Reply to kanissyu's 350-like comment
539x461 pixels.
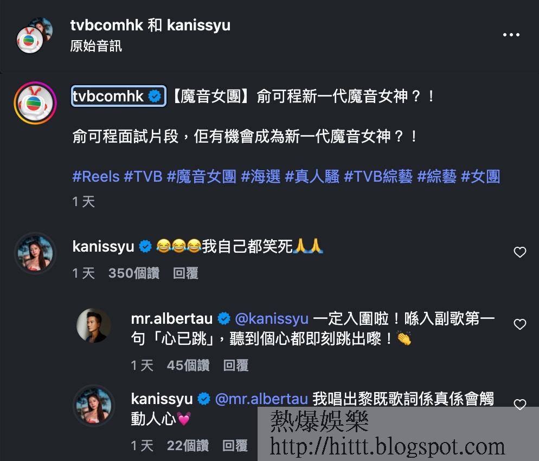(x=185, y=273)
